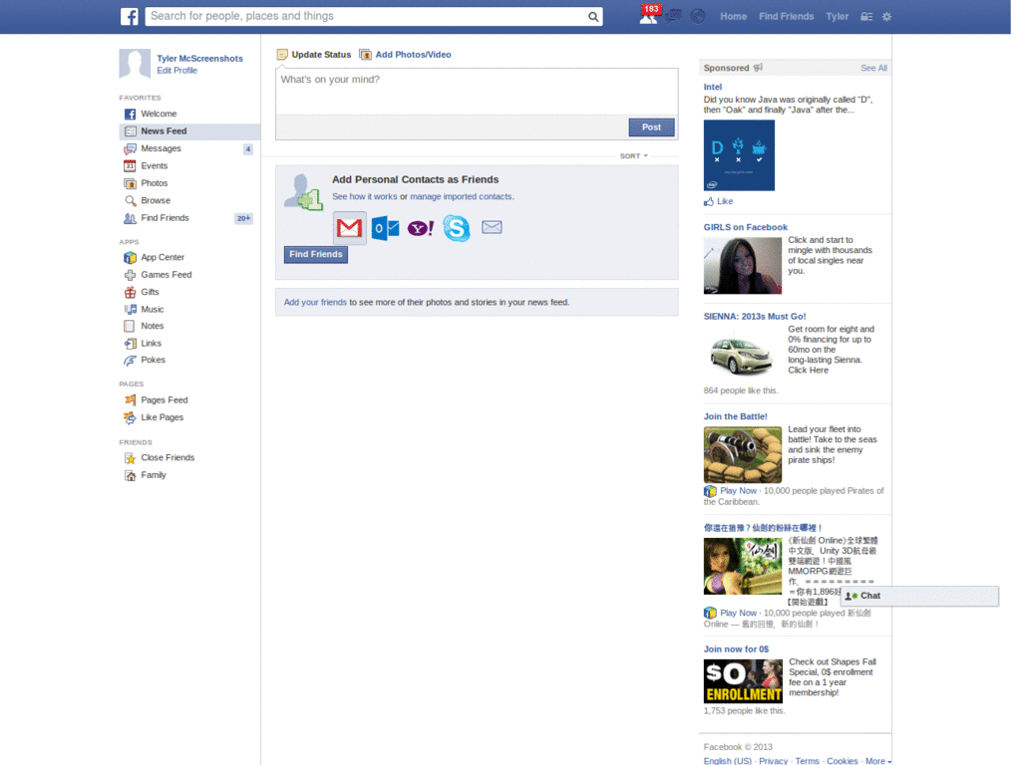The width and height of the screenshot is (1021, 765).
Task: Open the SORT dropdown
Action: [633, 156]
